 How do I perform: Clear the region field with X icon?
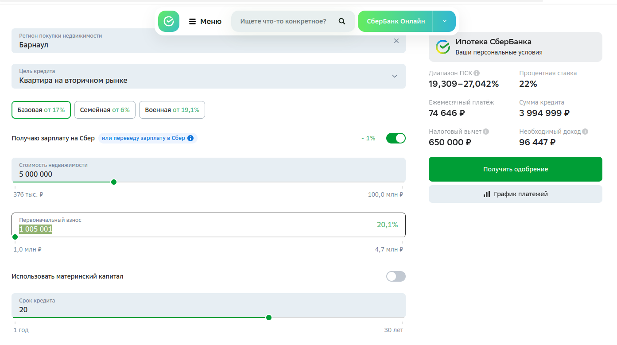(396, 41)
